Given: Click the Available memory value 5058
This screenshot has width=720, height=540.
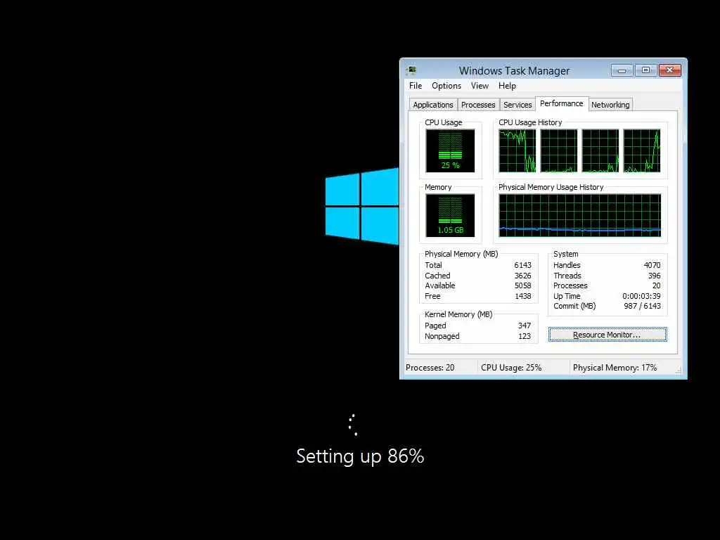Looking at the screenshot, I should (x=522, y=285).
